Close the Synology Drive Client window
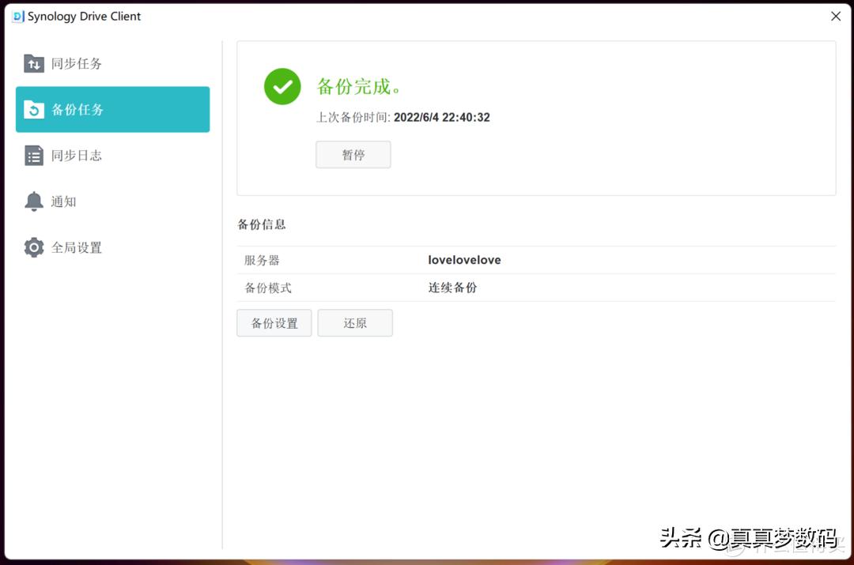 click(x=835, y=16)
